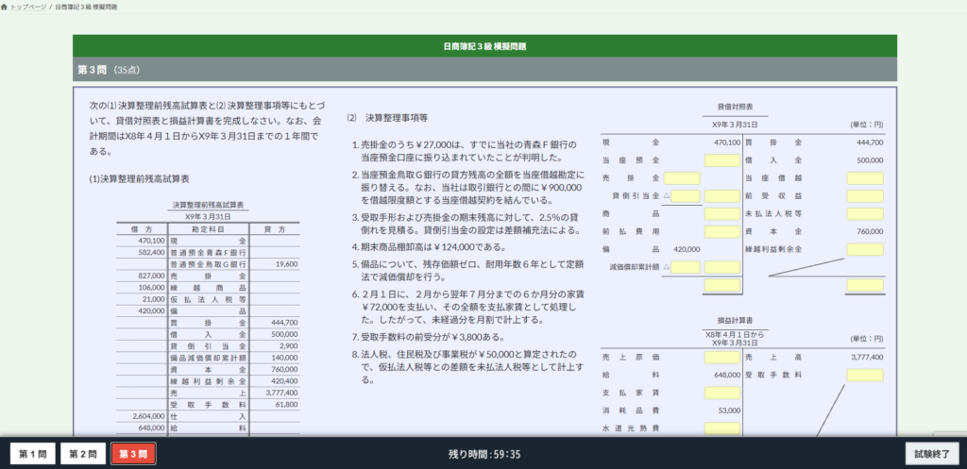Open the トップページ breadcrumb link
967x469 pixels.
tap(28, 7)
